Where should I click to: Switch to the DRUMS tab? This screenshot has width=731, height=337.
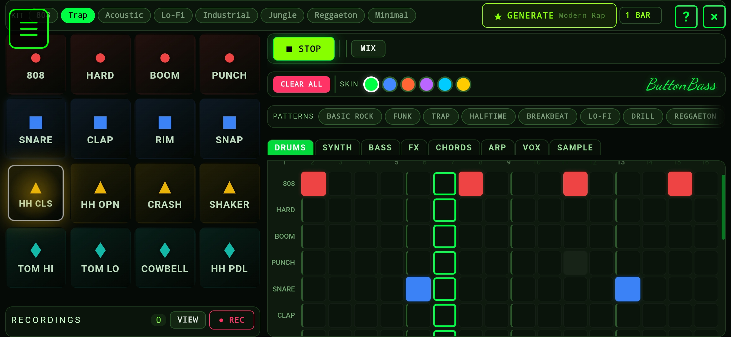[x=290, y=148]
